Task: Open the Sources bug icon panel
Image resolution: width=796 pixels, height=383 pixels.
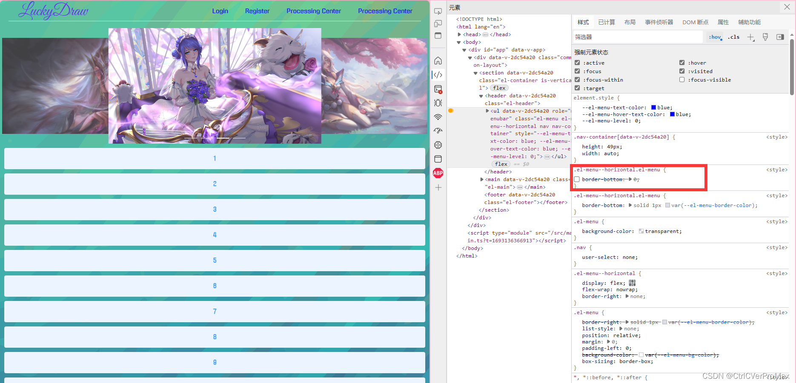Action: (x=438, y=103)
